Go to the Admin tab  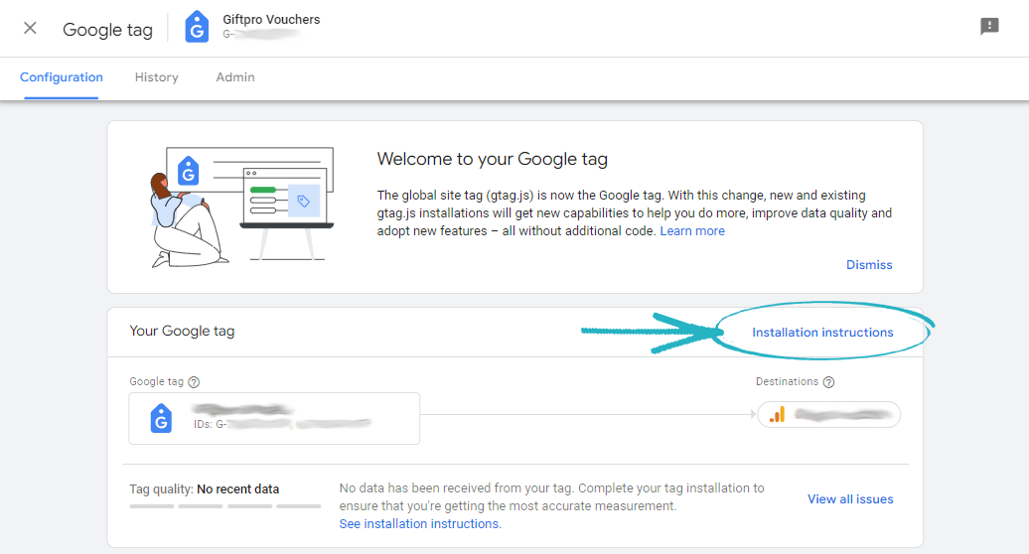[x=235, y=77]
